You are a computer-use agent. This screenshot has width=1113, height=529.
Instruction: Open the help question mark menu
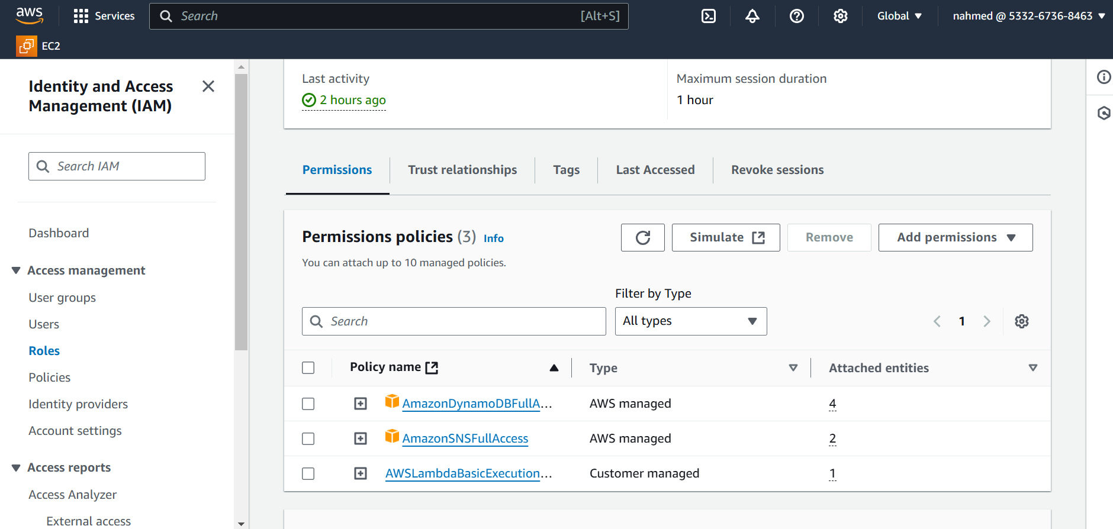pyautogui.click(x=797, y=16)
